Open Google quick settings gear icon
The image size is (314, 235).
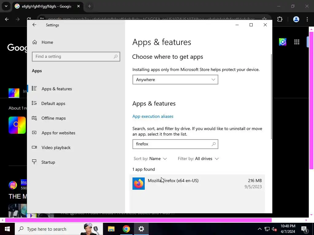point(282,42)
